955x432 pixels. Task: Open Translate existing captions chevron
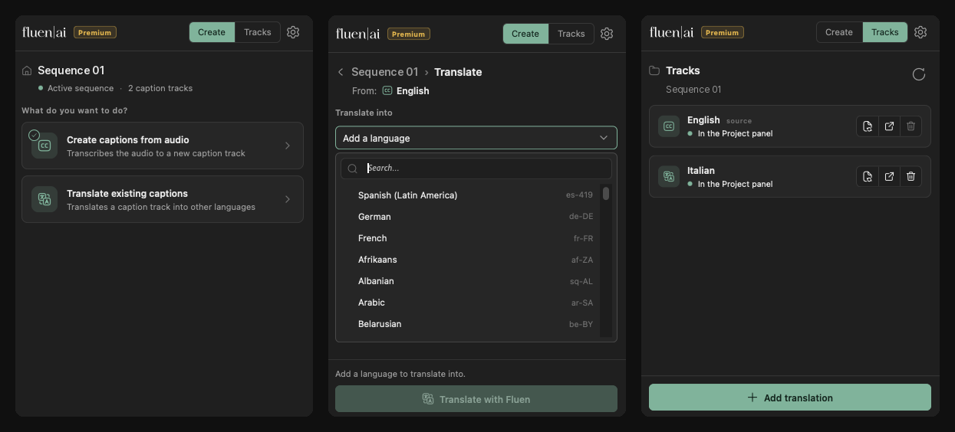(288, 199)
